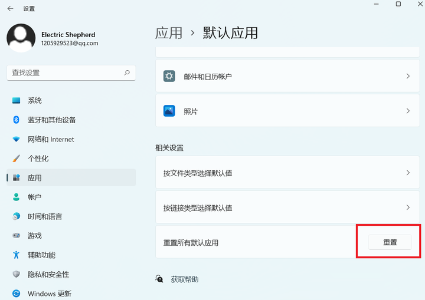
Task: Click the 应用 apps icon
Action: tap(17, 177)
